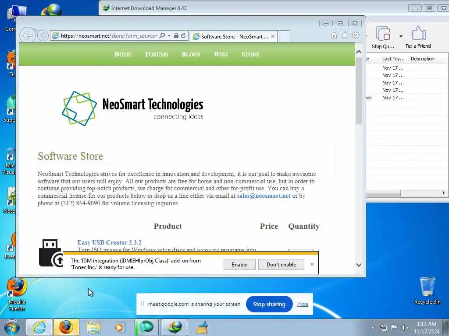The image size is (449, 336).
Task: Click the Description column header in IDM
Action: (423, 59)
